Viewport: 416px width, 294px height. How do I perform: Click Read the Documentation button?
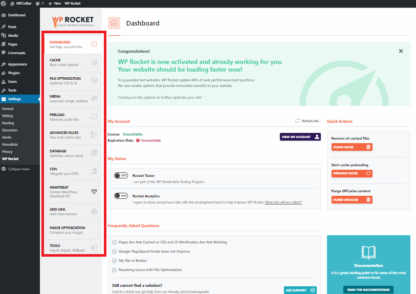[x=368, y=290]
